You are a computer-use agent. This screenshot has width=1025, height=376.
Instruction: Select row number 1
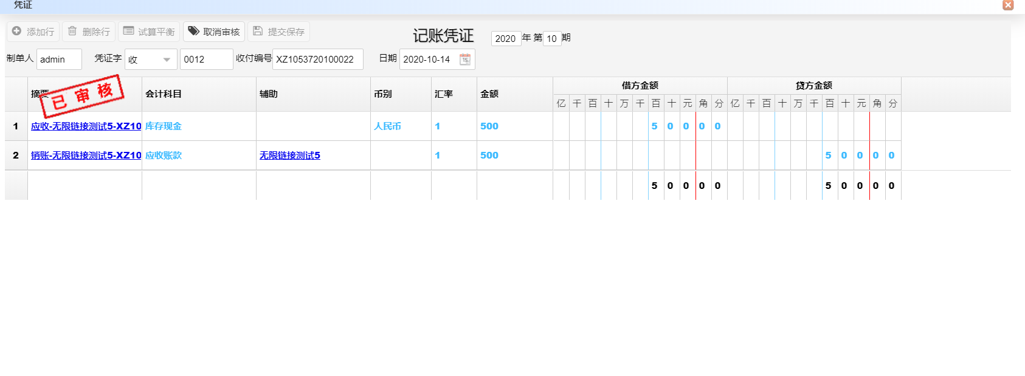[16, 126]
